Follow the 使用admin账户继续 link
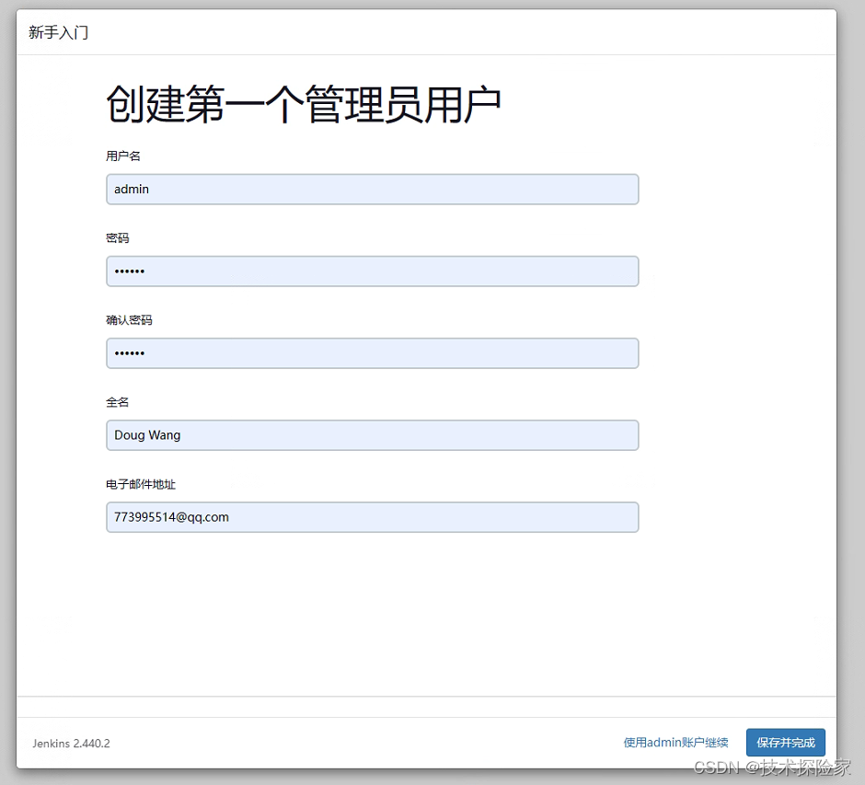The height and width of the screenshot is (785, 865). coord(675,743)
